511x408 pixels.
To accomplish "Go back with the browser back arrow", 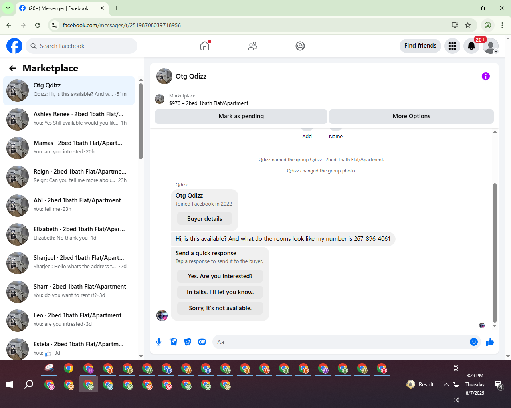I will click(9, 25).
